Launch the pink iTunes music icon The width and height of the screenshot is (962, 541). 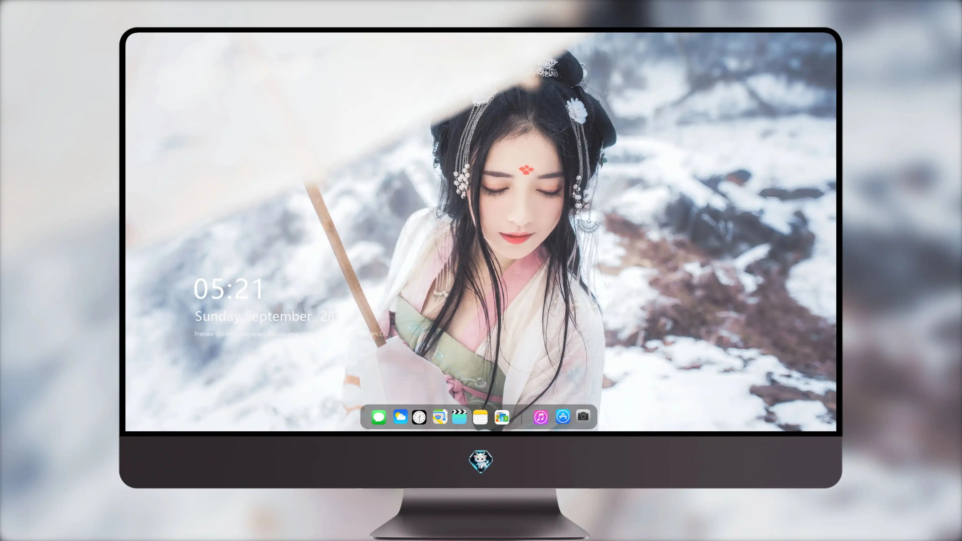point(541,417)
